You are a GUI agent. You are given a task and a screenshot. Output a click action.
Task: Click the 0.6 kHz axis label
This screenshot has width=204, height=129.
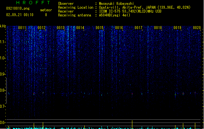tap(3, 123)
